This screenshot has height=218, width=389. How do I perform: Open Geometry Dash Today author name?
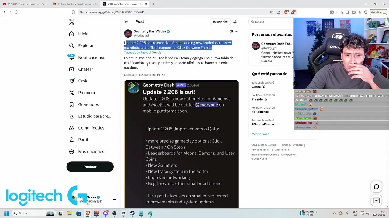[150, 31]
